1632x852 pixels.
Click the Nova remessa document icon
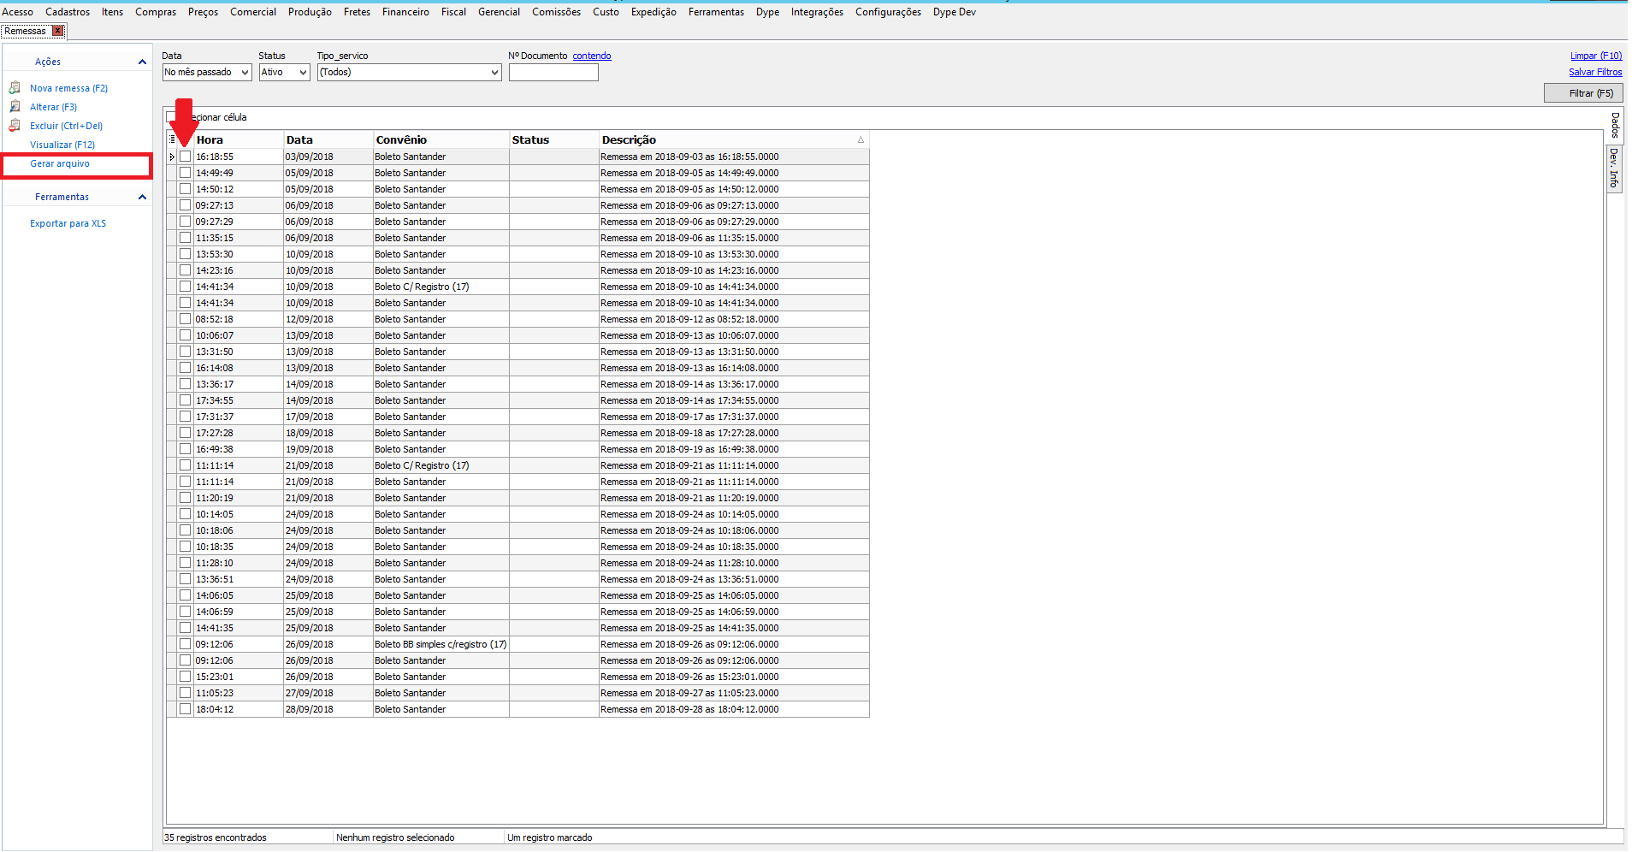pyautogui.click(x=15, y=88)
